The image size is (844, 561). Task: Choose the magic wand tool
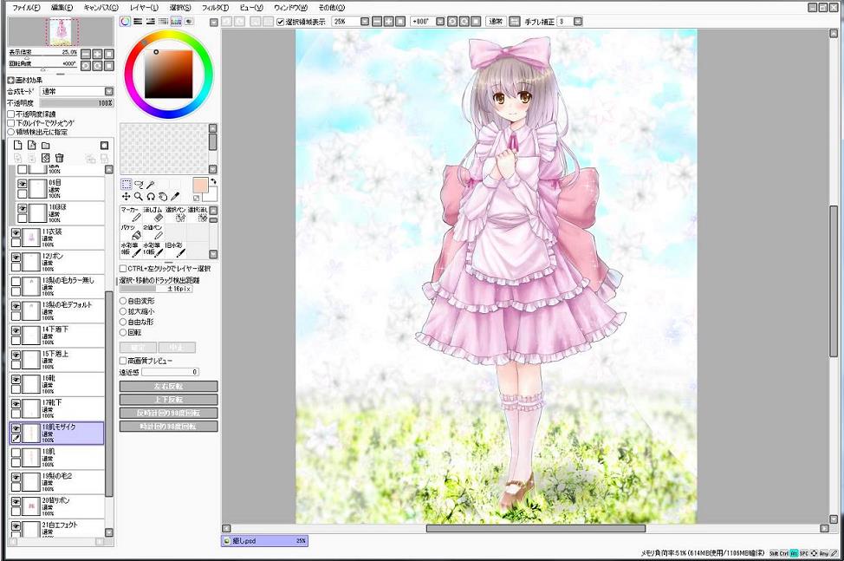pos(150,185)
